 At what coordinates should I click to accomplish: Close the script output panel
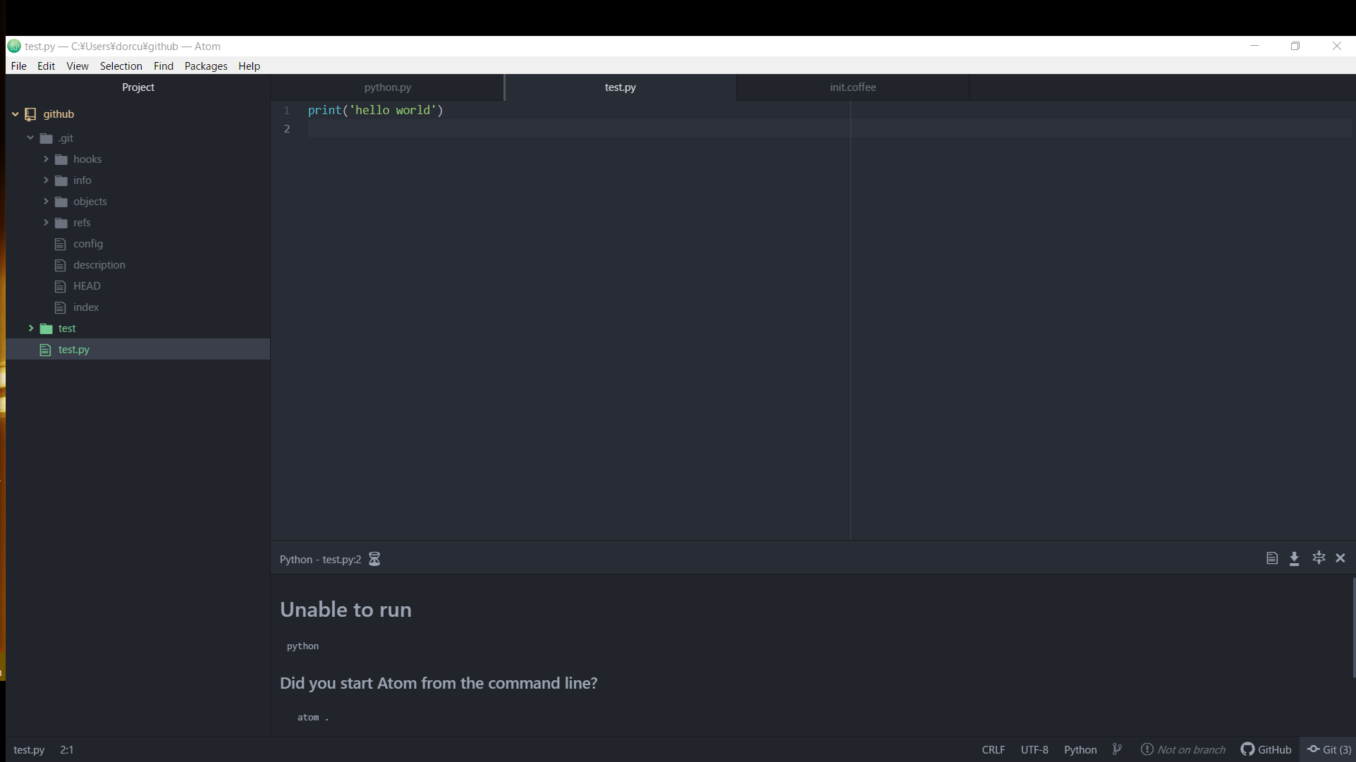pos(1340,558)
